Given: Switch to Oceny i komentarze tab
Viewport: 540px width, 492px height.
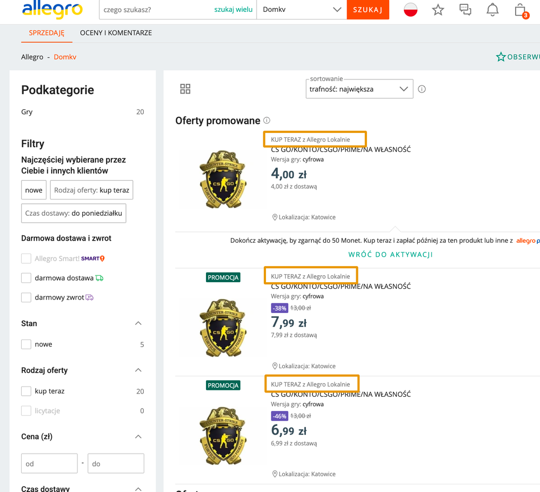Looking at the screenshot, I should pos(116,33).
